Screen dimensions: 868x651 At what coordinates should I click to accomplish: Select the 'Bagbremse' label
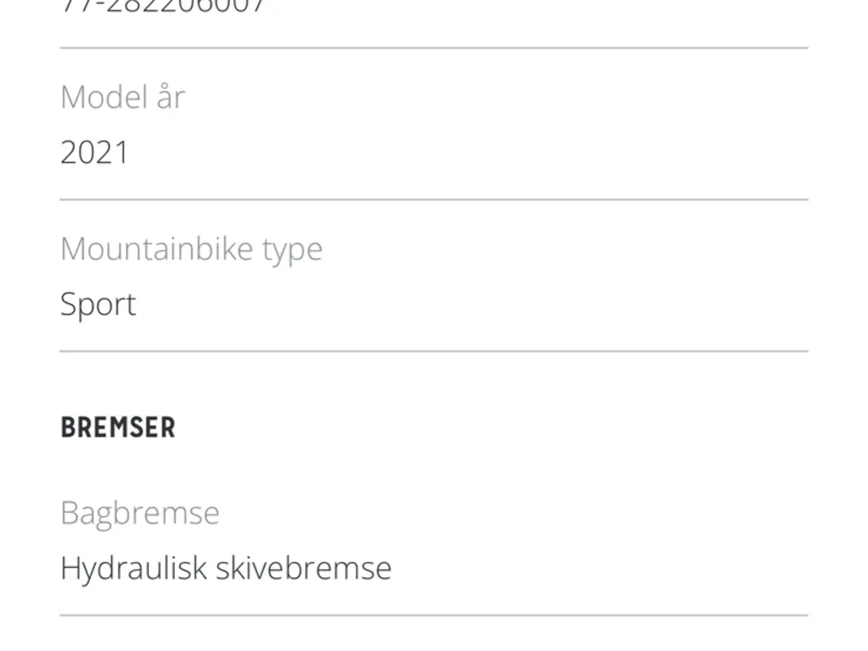[140, 514]
